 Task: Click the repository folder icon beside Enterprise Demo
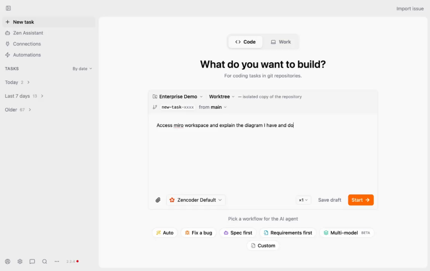click(x=155, y=97)
